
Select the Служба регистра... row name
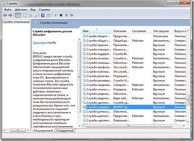tap(99, 76)
